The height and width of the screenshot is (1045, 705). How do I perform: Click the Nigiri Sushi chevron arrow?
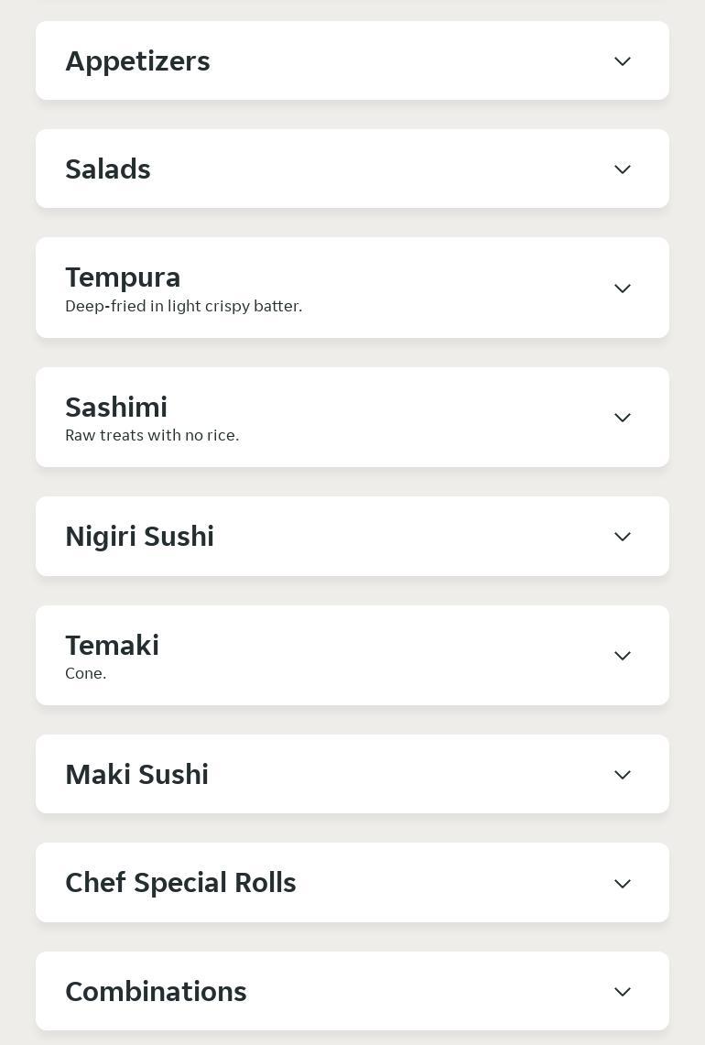pyautogui.click(x=623, y=537)
